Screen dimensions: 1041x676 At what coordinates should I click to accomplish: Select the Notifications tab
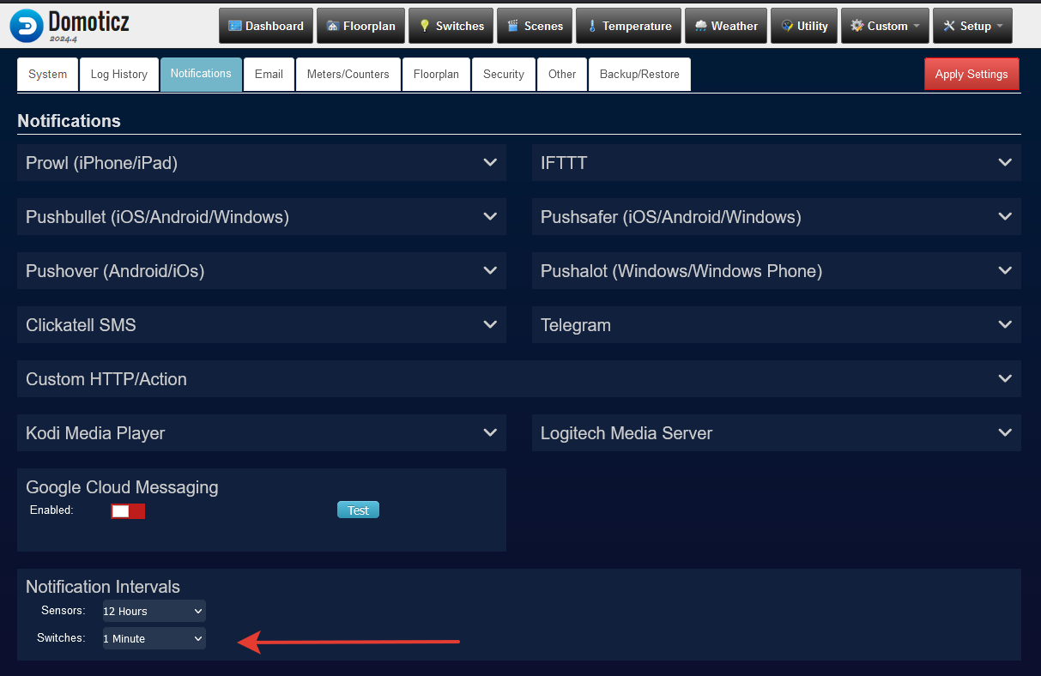click(201, 74)
